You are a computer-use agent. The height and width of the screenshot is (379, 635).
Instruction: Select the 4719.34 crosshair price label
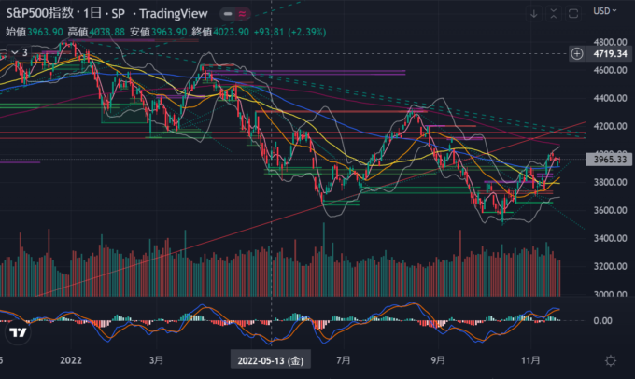[x=611, y=54]
